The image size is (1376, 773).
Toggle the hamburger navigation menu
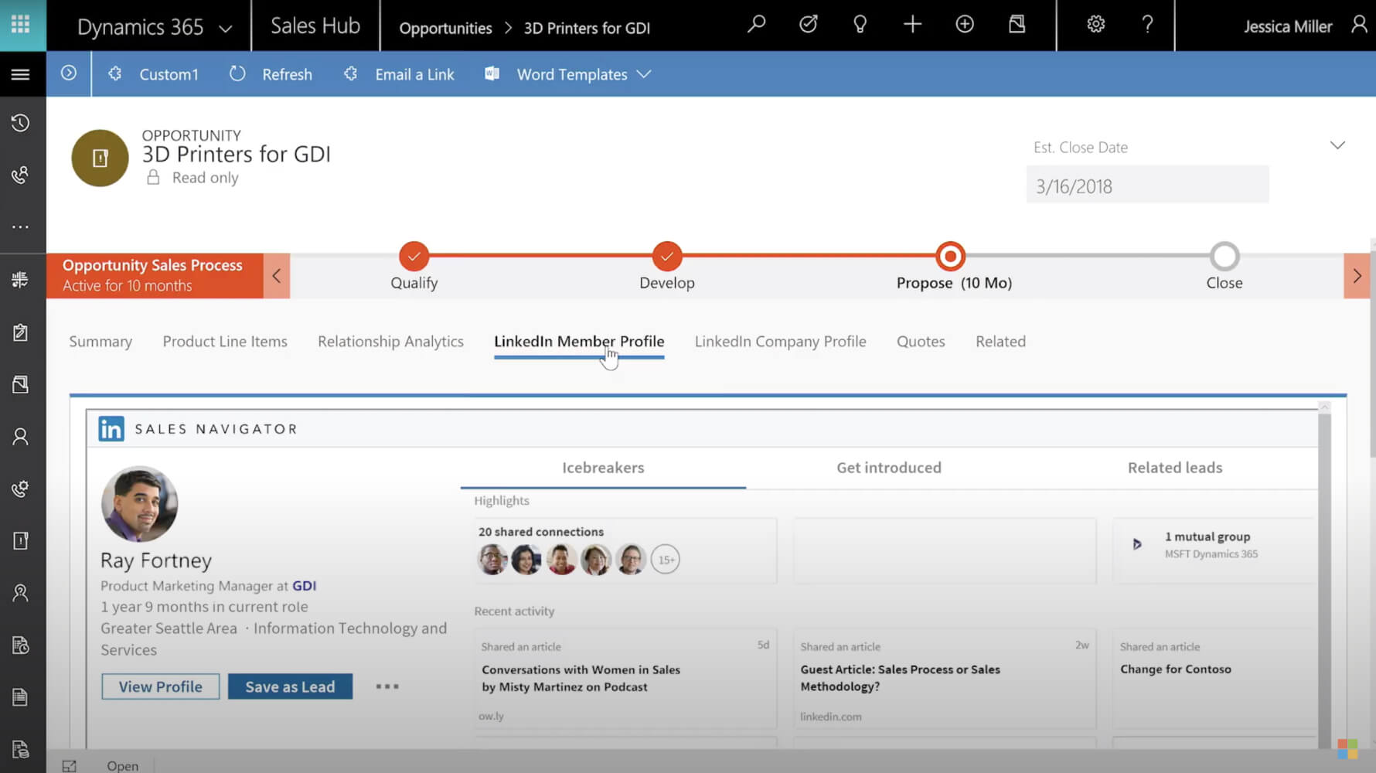pyautogui.click(x=21, y=74)
